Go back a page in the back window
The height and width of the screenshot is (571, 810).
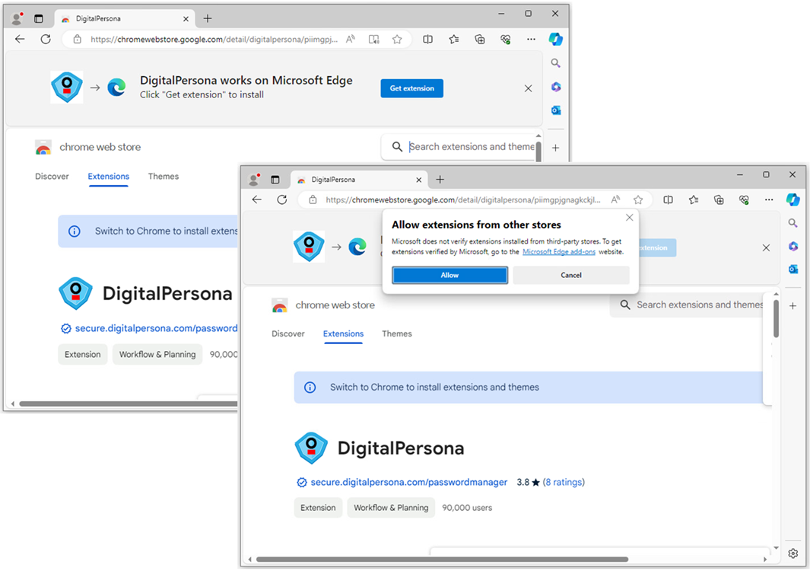coord(20,39)
